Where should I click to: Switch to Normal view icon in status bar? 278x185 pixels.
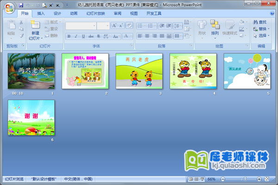191,179
